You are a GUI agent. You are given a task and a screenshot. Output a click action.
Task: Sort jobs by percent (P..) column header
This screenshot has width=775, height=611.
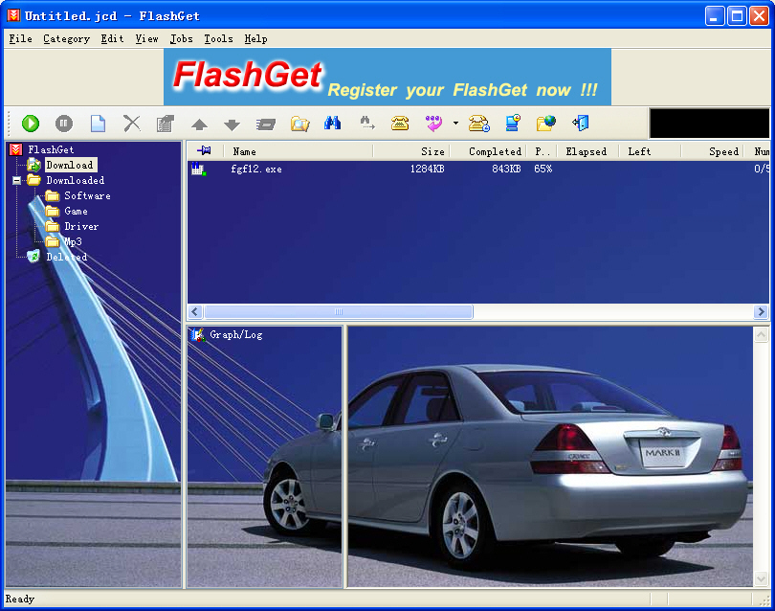pyautogui.click(x=542, y=151)
